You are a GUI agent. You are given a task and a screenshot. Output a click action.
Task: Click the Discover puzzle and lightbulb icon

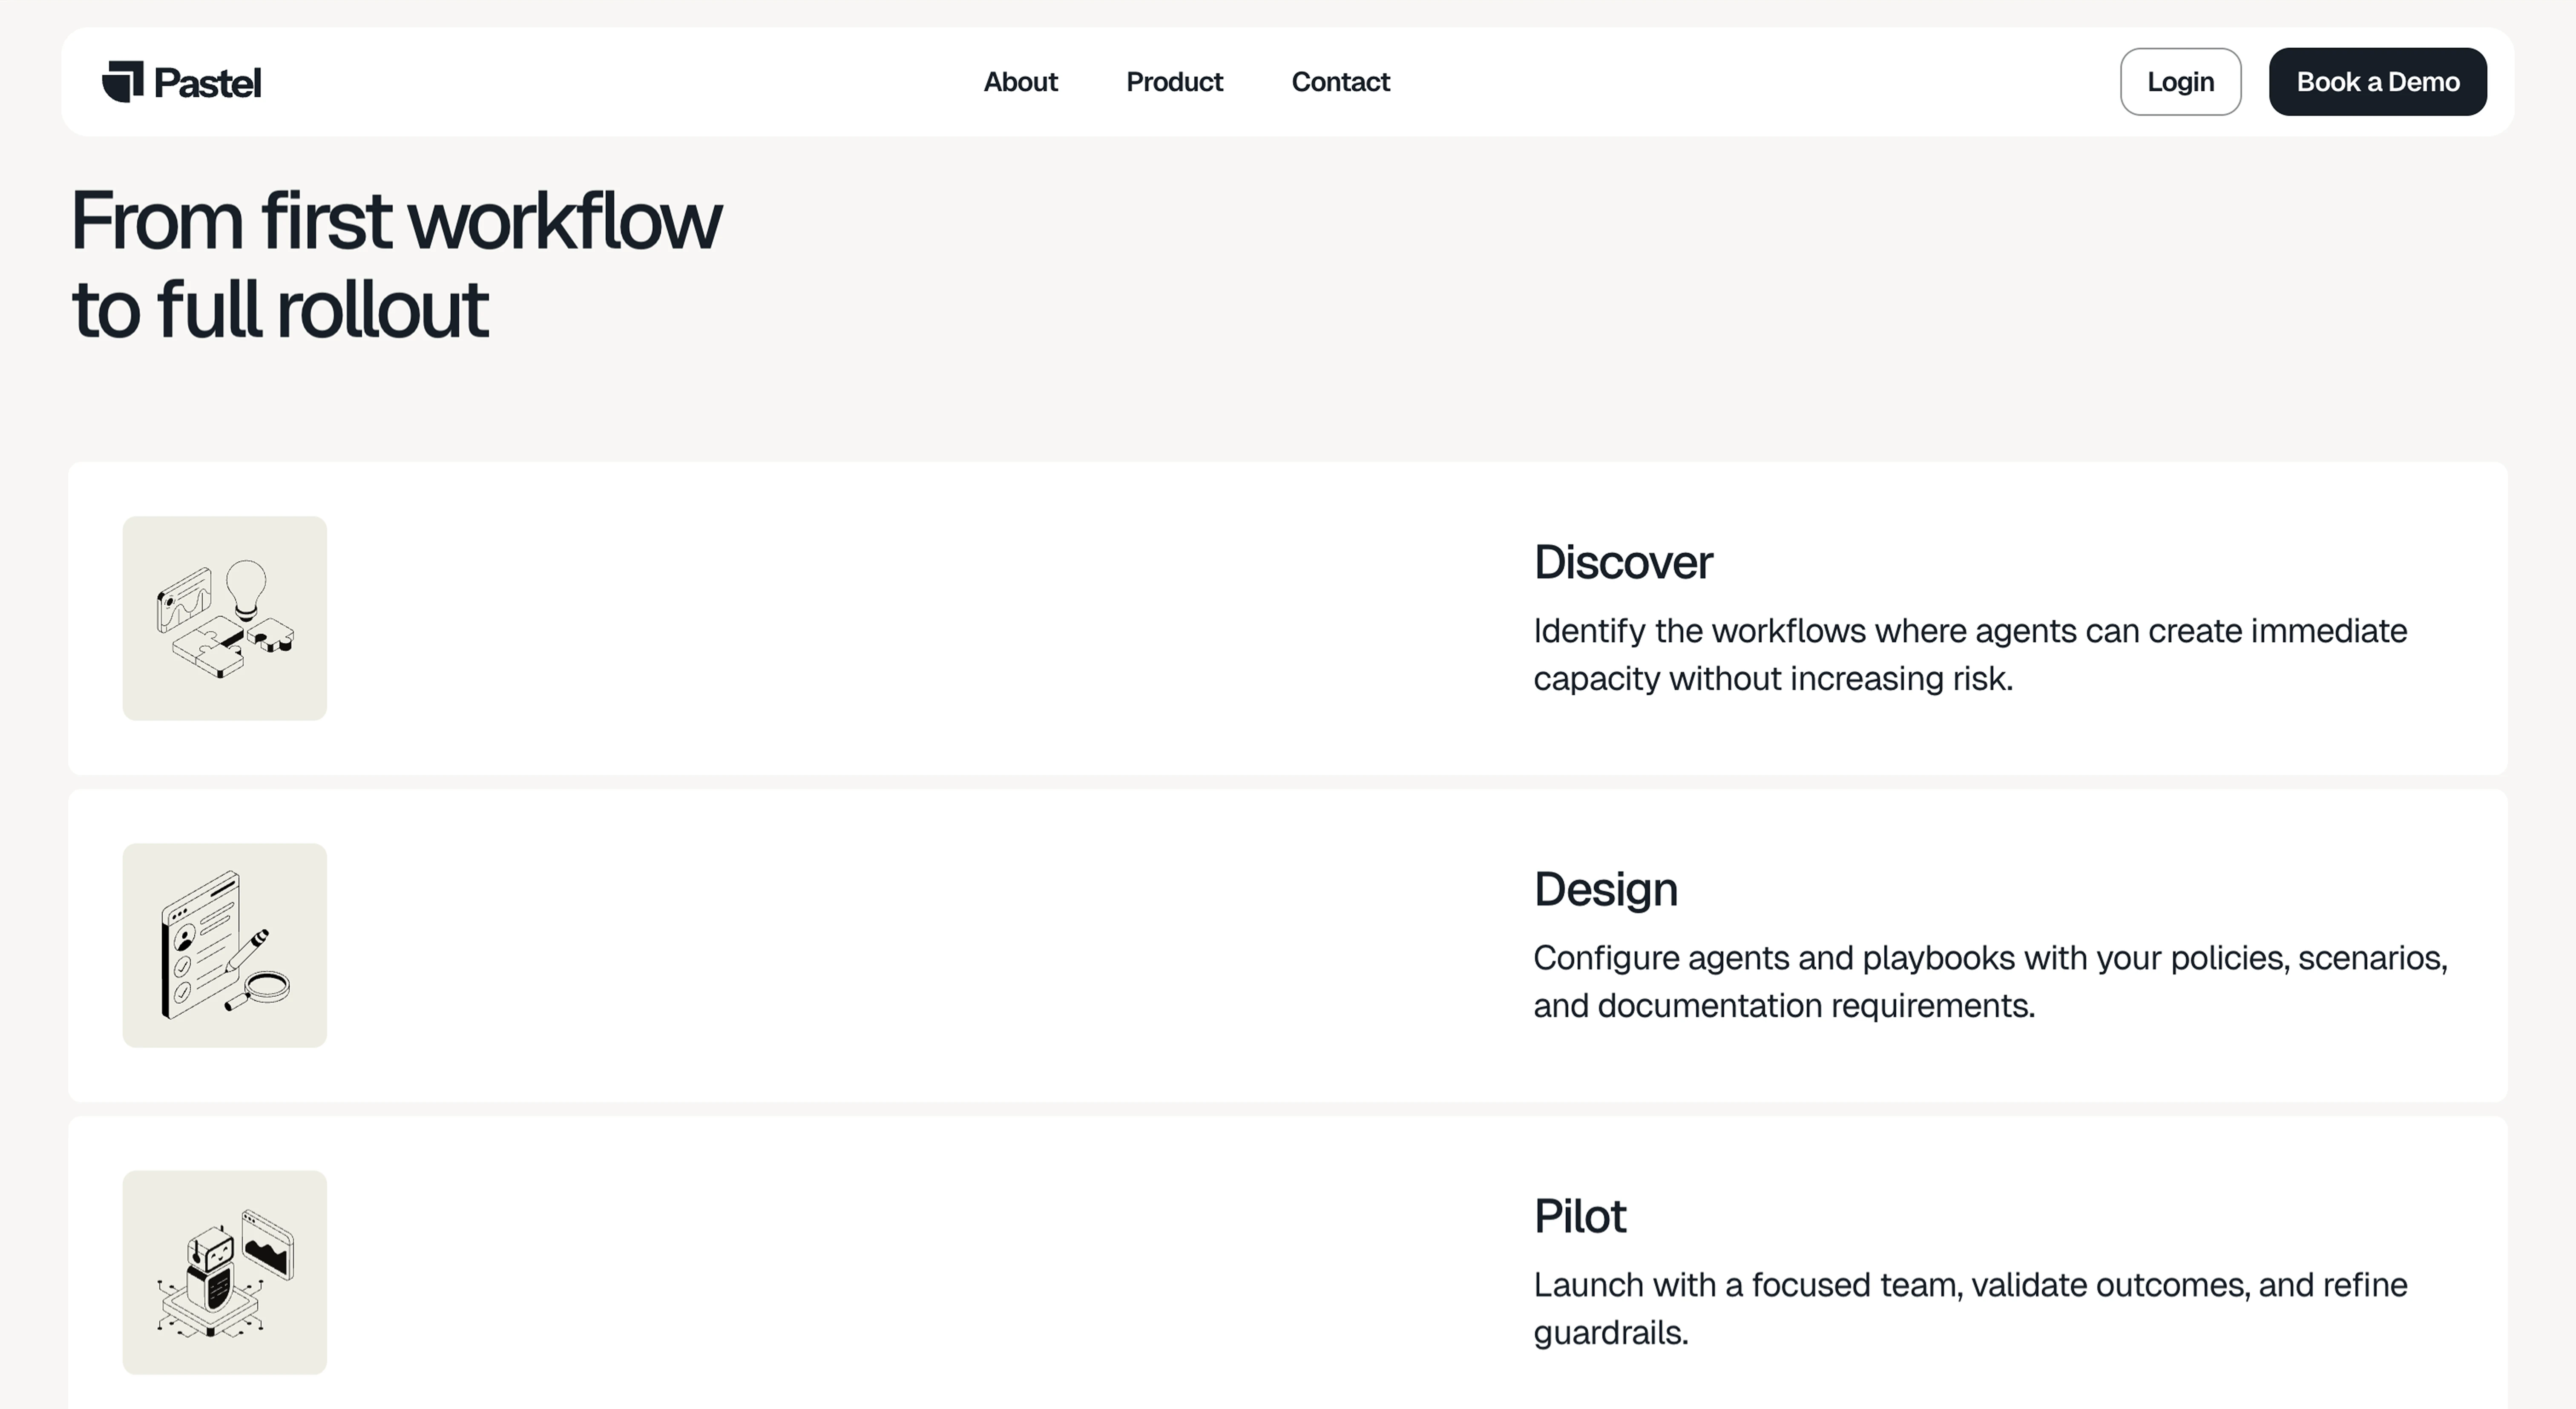(x=224, y=618)
